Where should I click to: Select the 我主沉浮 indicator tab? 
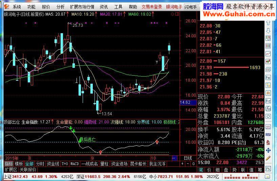[157, 164]
